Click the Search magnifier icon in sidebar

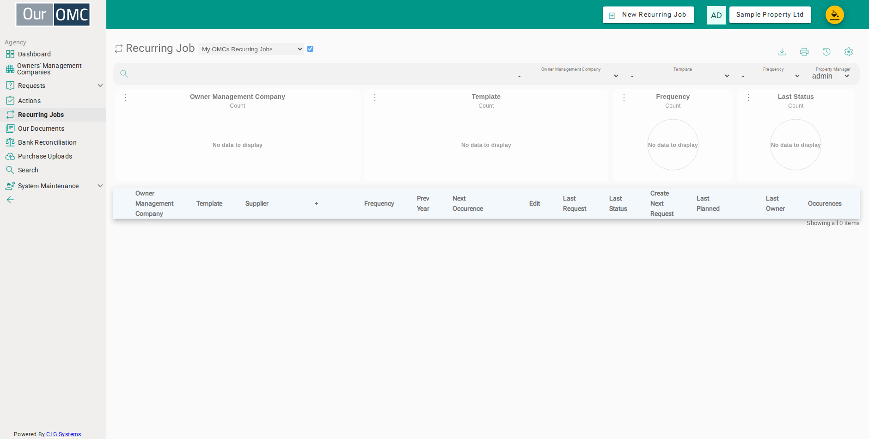tap(10, 170)
